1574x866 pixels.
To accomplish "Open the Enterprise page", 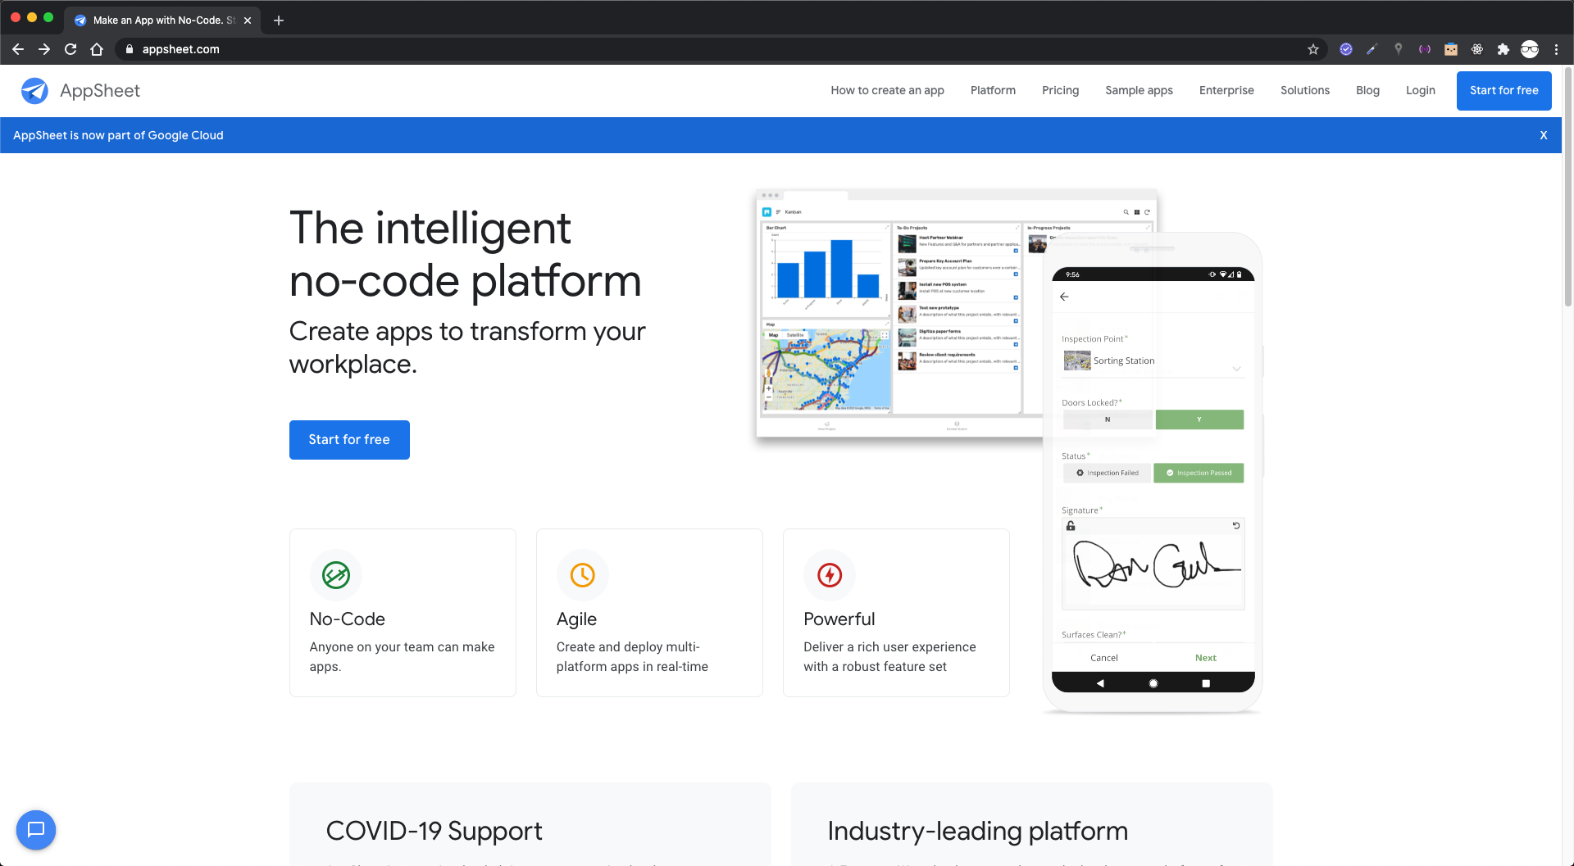I will (1226, 90).
